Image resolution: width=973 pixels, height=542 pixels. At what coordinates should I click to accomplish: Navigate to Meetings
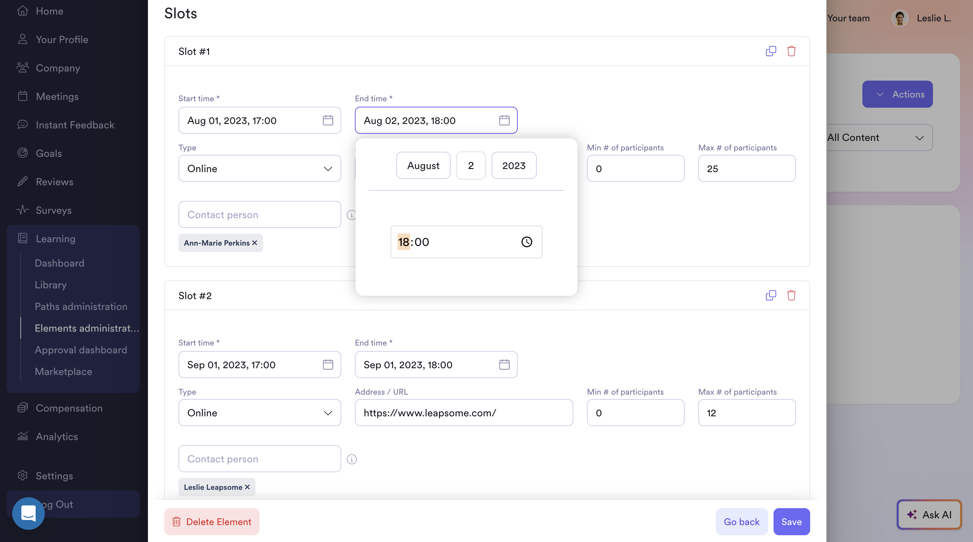tap(48, 96)
